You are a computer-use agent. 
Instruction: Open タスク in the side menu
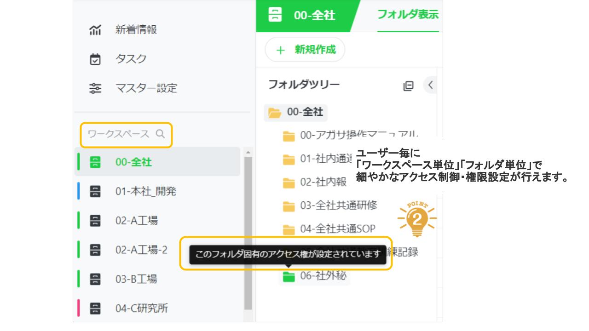pyautogui.click(x=131, y=59)
